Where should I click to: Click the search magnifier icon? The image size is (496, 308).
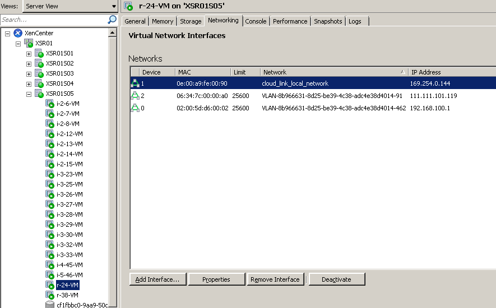(112, 20)
